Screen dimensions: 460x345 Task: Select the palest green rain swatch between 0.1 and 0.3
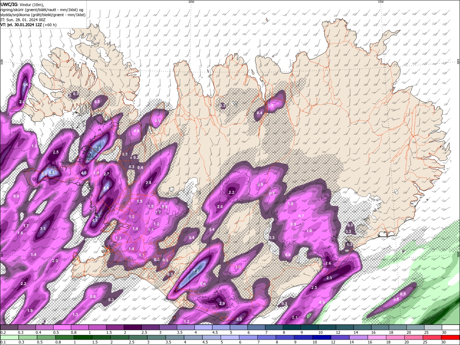[9, 337]
